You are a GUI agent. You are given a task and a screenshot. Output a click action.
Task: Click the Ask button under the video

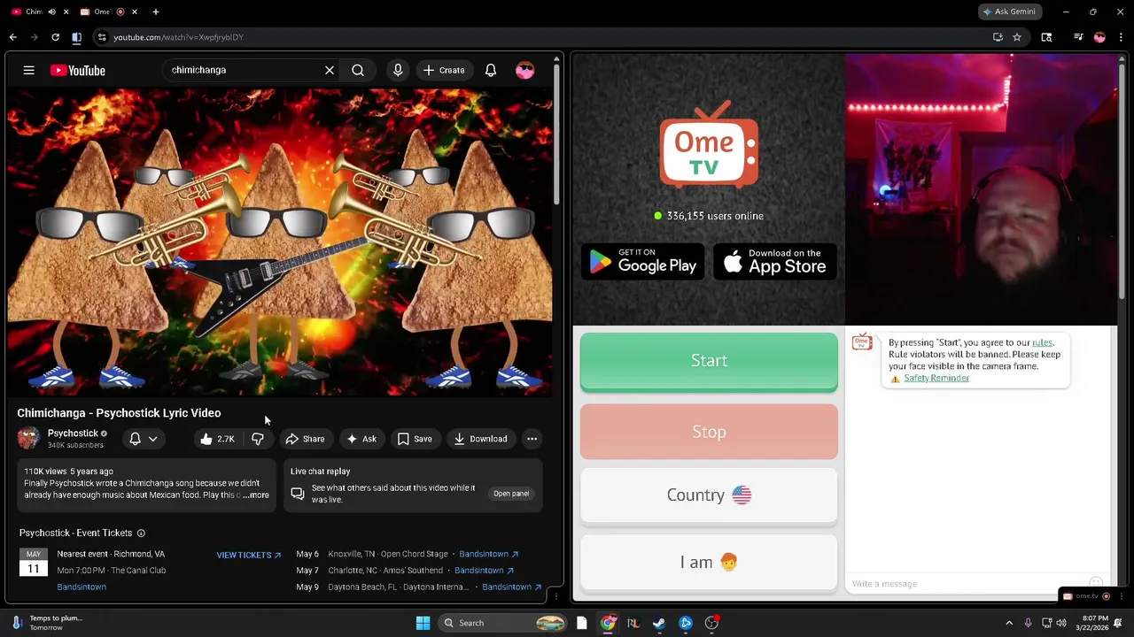coord(361,439)
